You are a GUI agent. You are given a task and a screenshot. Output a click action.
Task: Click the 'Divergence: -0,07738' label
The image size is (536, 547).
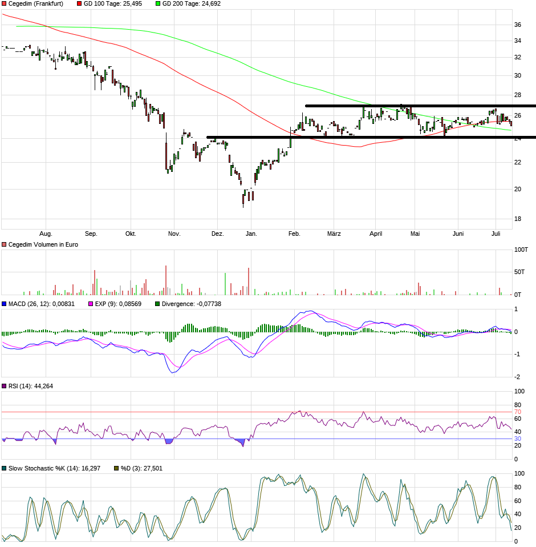click(x=192, y=304)
